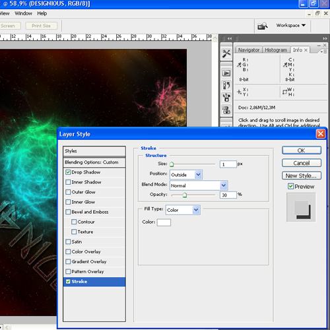This screenshot has height=330, width=330.
Task: Enable the Texture checkbox
Action: click(74, 232)
